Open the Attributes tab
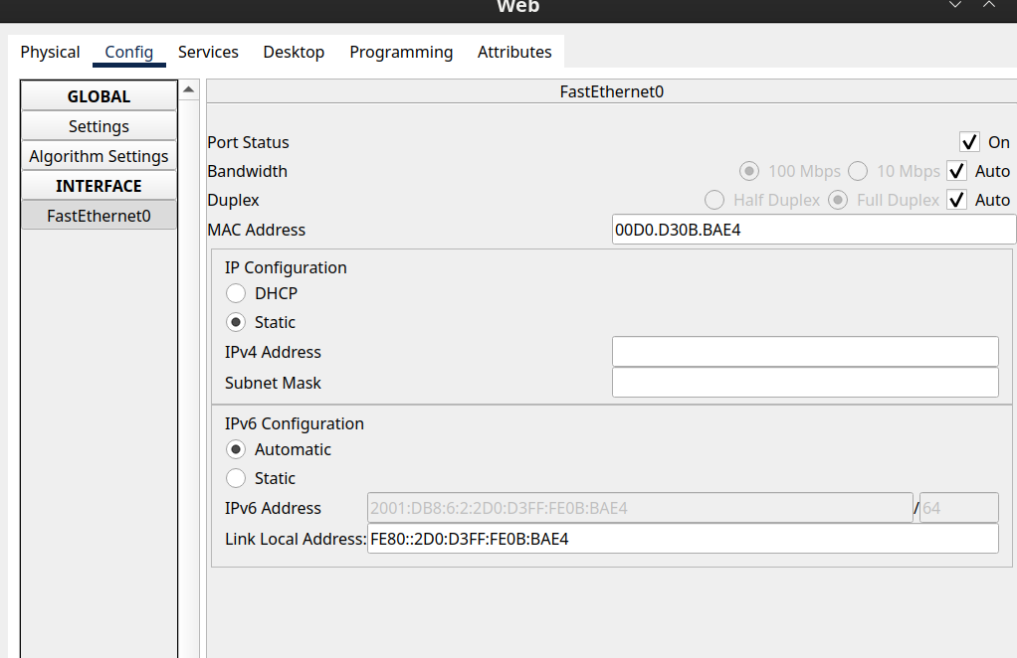Viewport: 1017px width, 658px height. [x=514, y=52]
